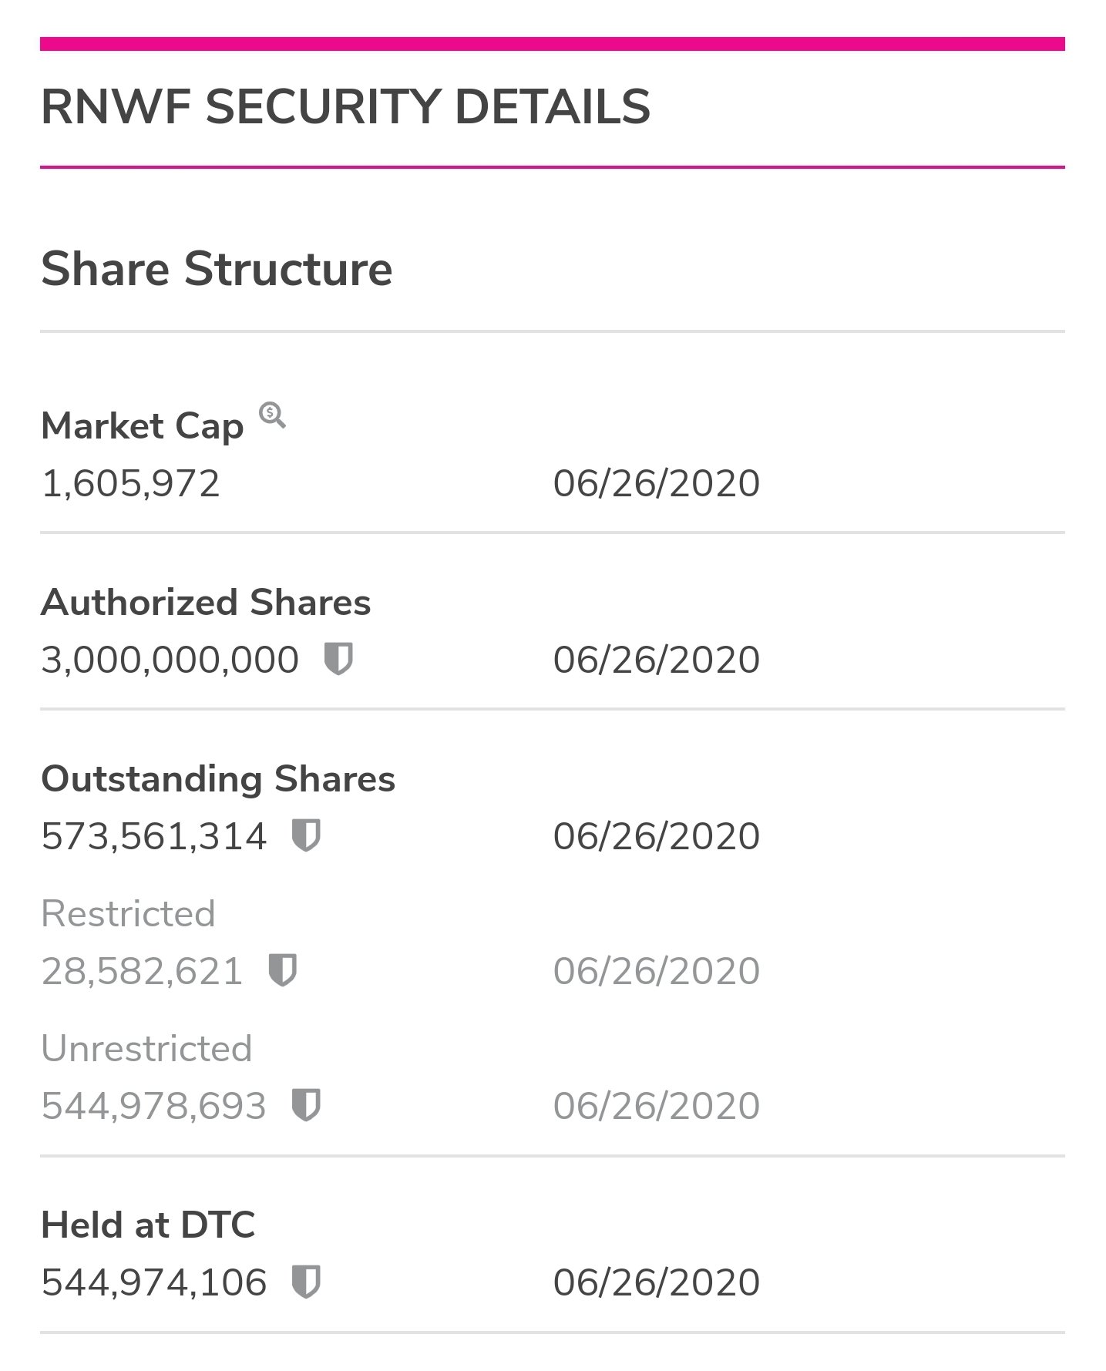The width and height of the screenshot is (1106, 1371).
Task: Click the Market Cap magnifier dollar icon
Action: click(x=272, y=415)
